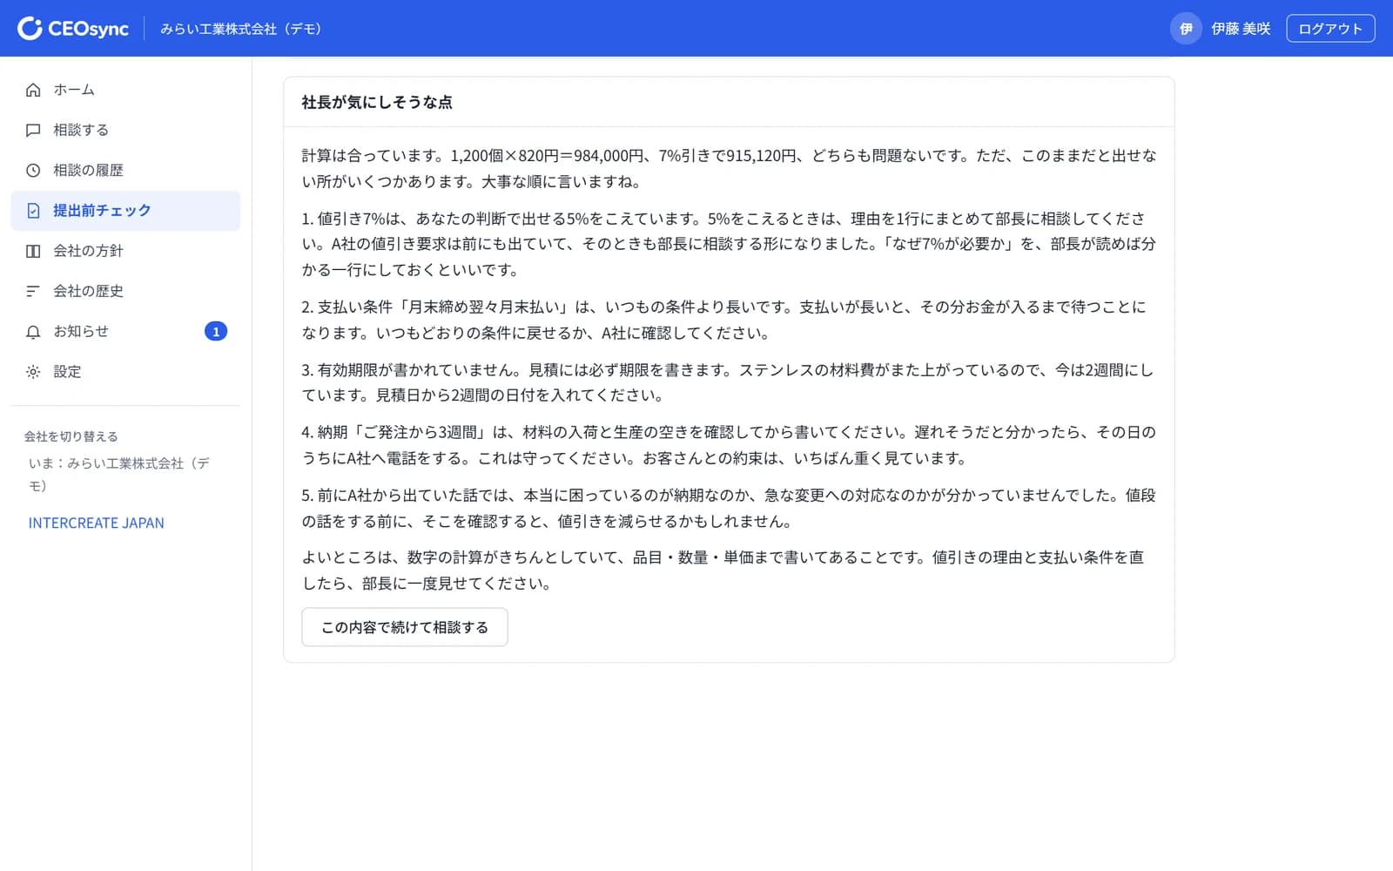
Task: Open 会社の歴史 page
Action: [x=125, y=291]
